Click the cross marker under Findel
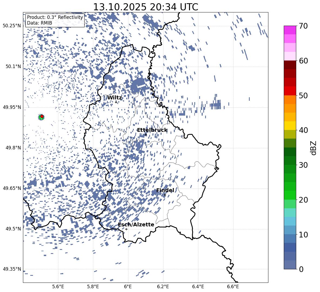Screen dimensions: 320x292 165,195
